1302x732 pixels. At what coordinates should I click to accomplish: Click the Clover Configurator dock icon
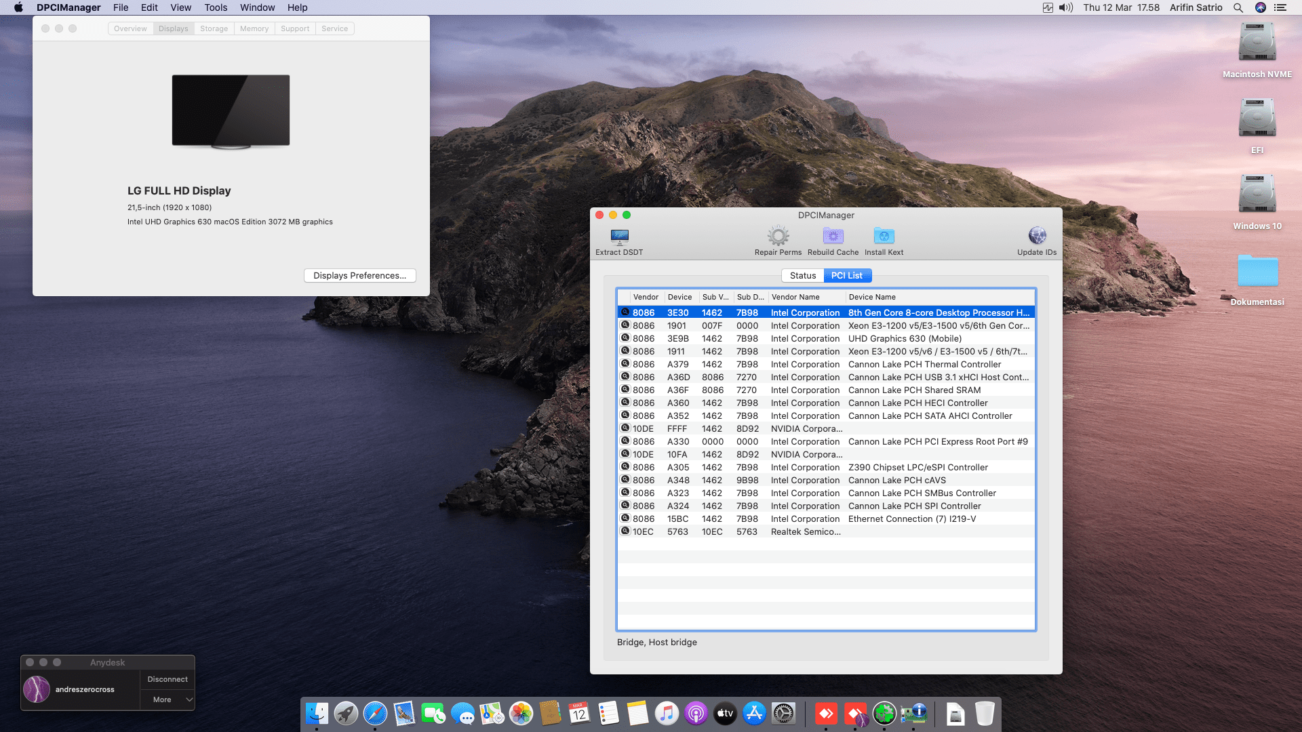[884, 714]
